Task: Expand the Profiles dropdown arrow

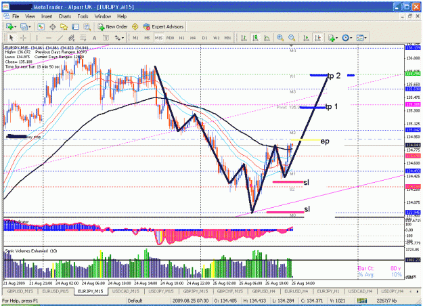Action: tap(29, 26)
